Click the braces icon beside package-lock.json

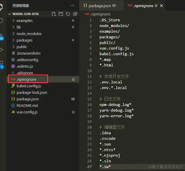13,92
